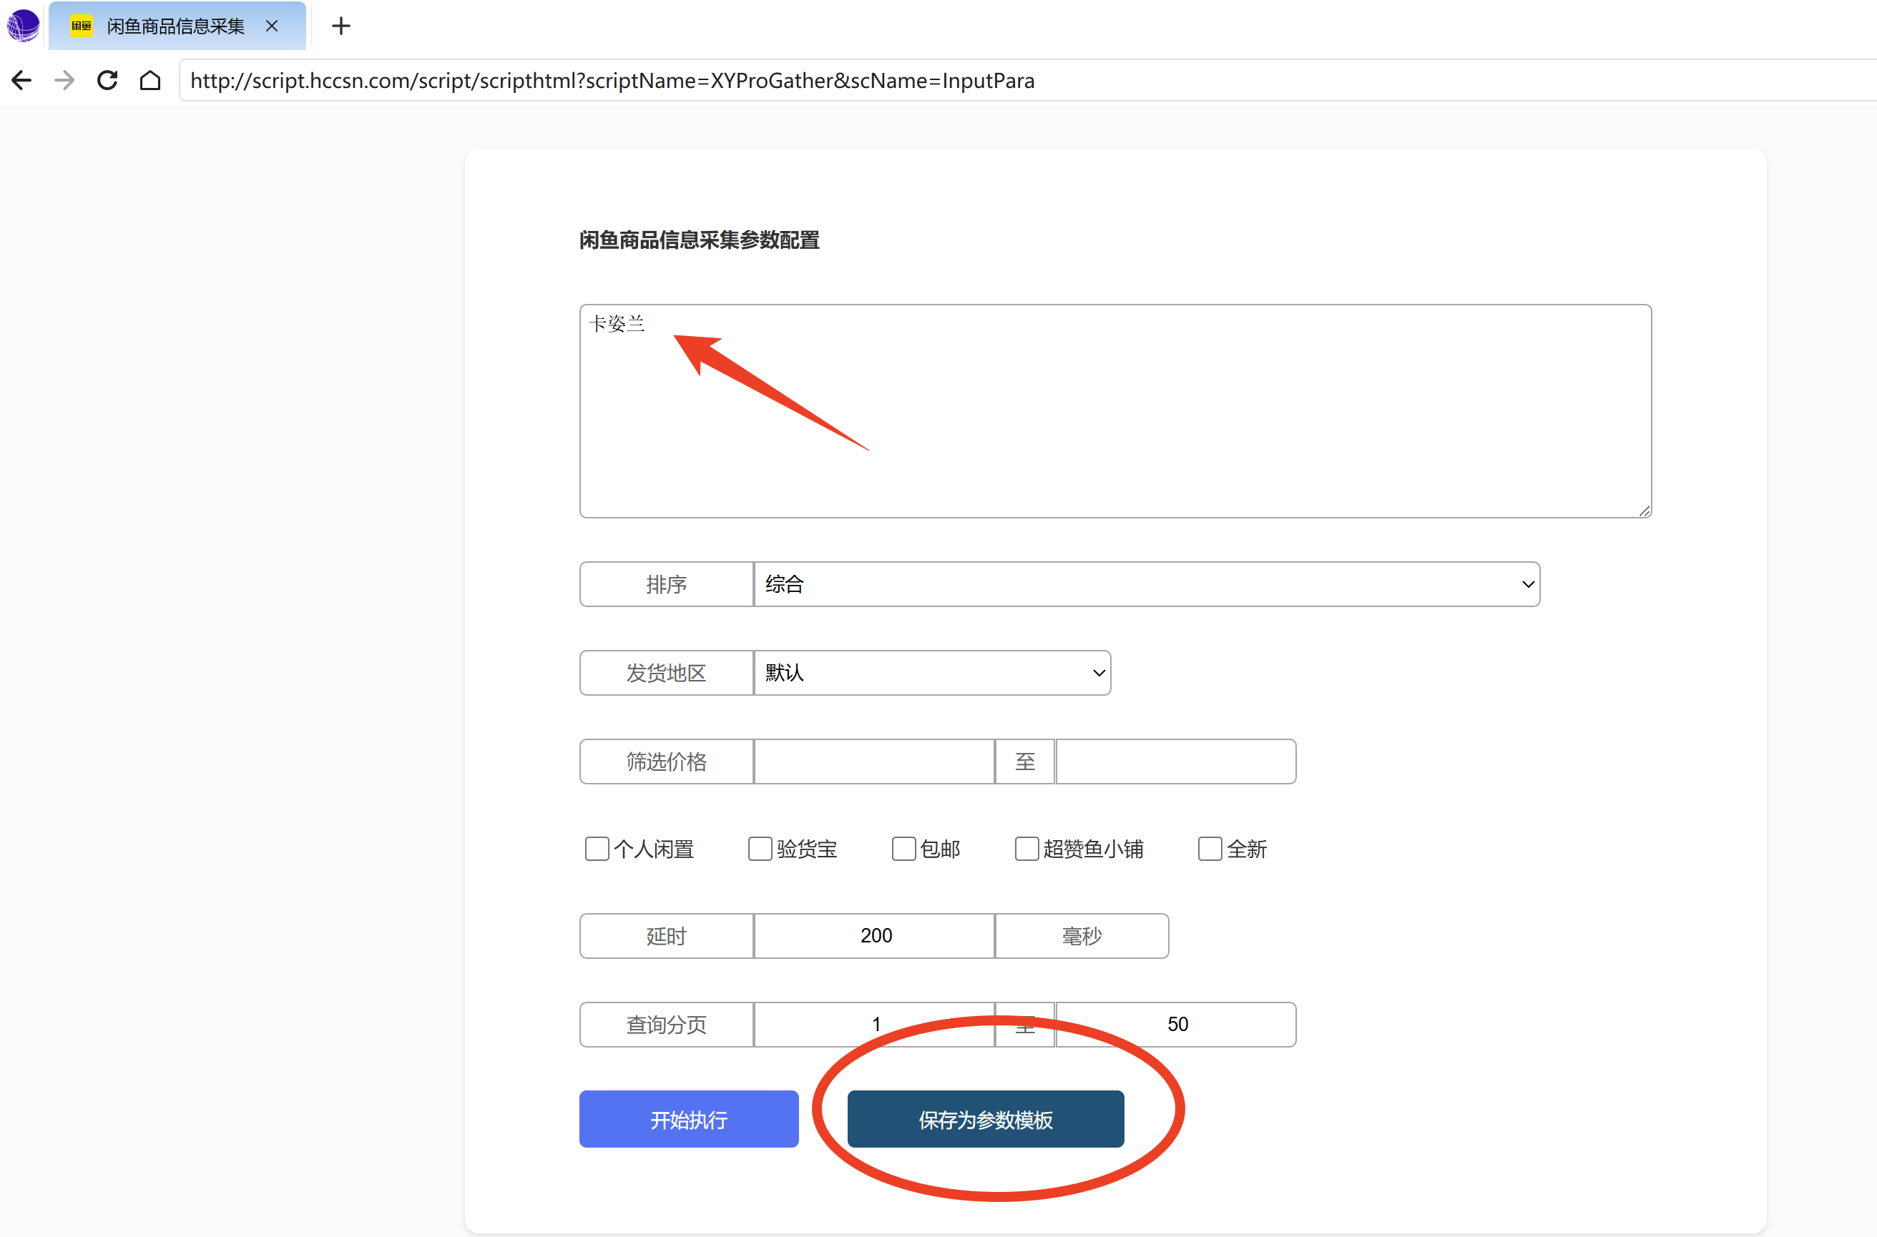Click the 闲鱼商品信息采集参数配置 heading
Screen dimensions: 1877x1237
[699, 240]
